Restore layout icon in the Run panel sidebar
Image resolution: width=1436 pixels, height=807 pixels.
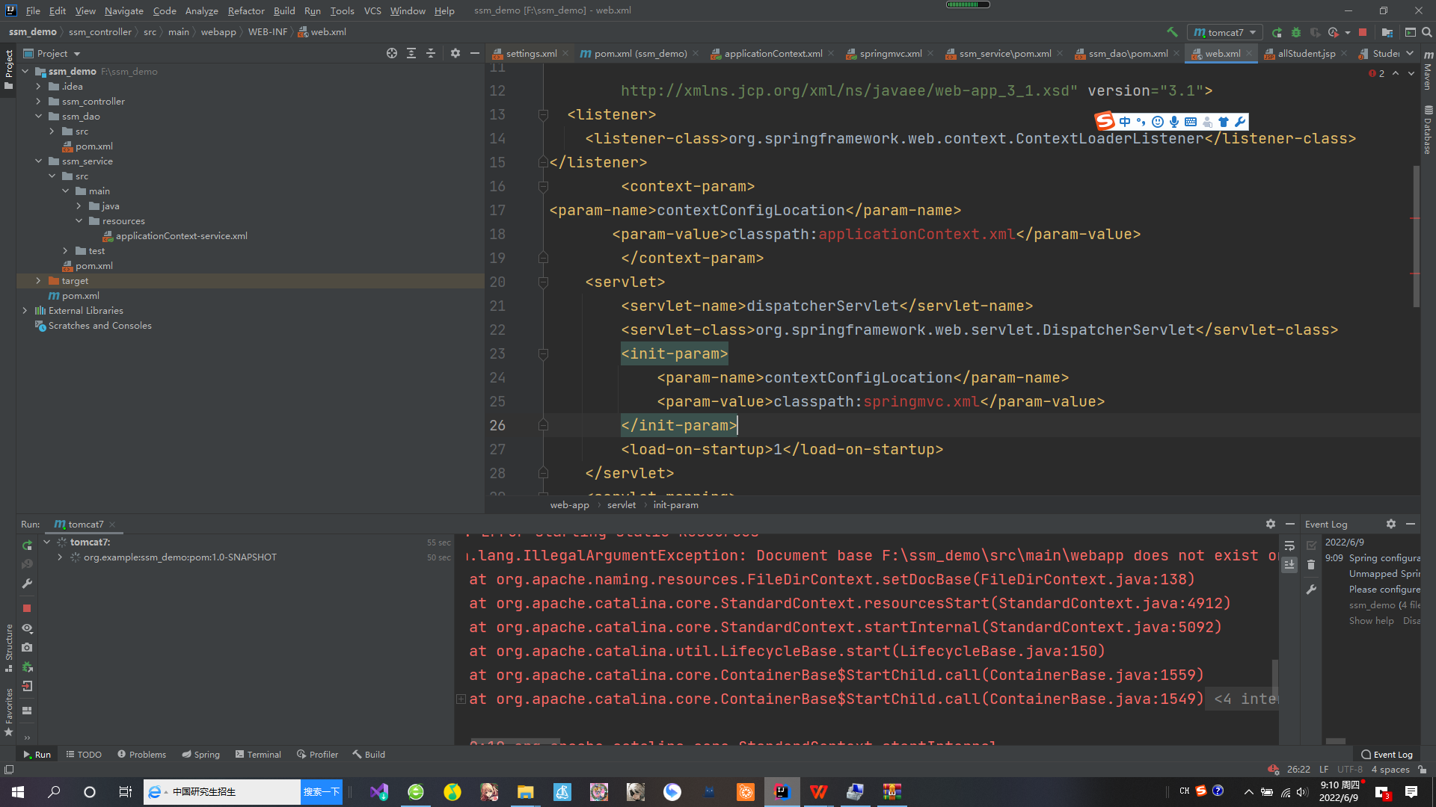coord(27,711)
